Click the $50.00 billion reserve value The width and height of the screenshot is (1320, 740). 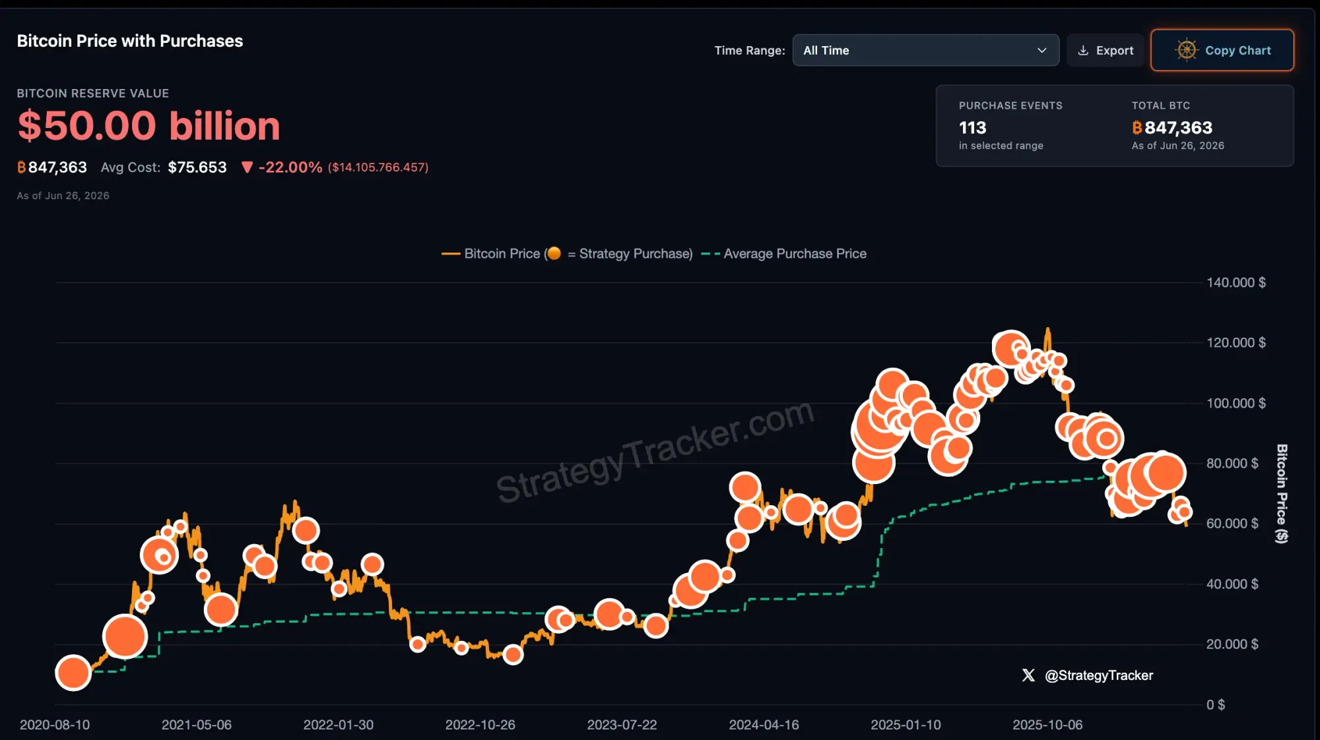coord(149,125)
